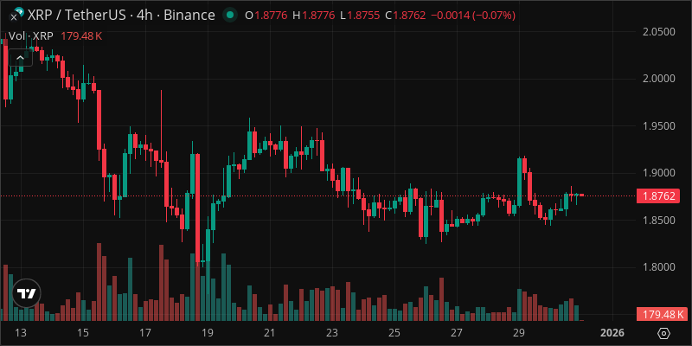Click date 21 on the time axis
The height and width of the screenshot is (346, 692).
tap(270, 332)
